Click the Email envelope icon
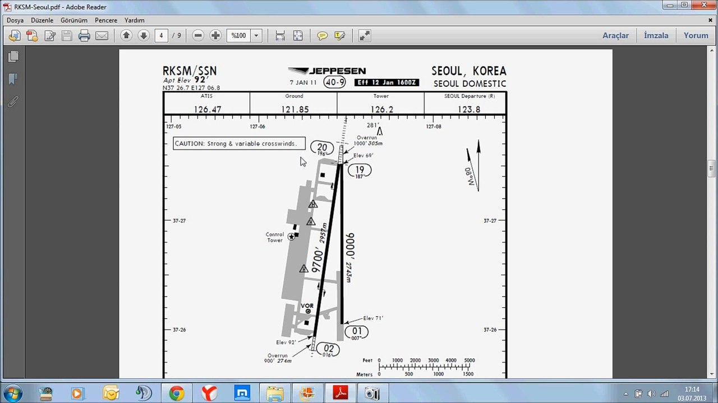The height and width of the screenshot is (403, 718). coord(102,36)
